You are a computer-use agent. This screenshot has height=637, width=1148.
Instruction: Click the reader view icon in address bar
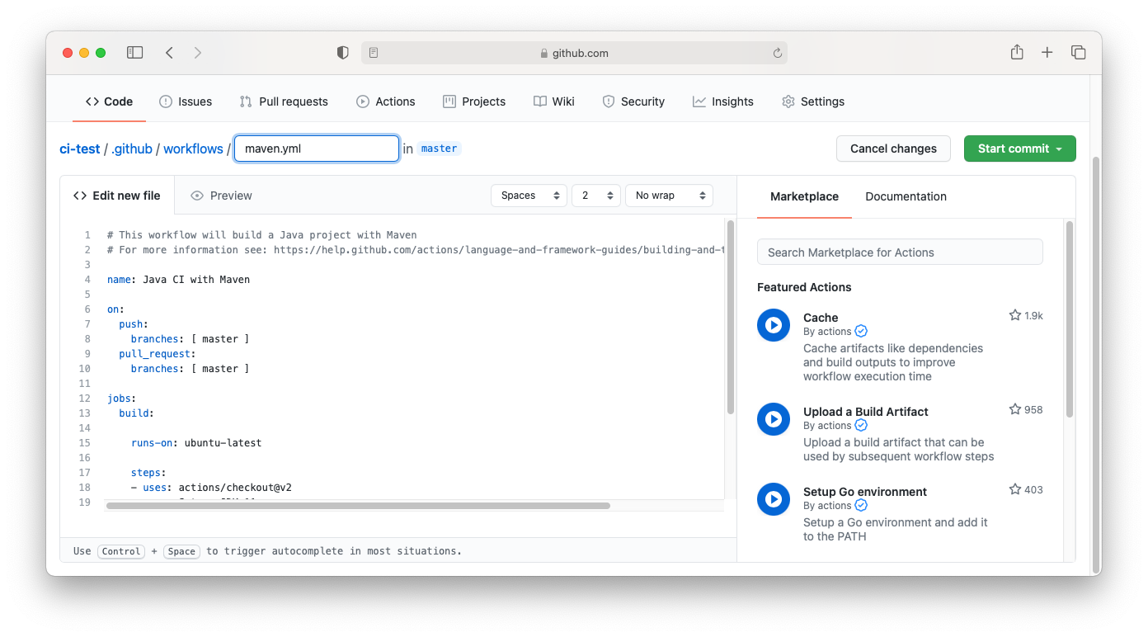pos(374,53)
